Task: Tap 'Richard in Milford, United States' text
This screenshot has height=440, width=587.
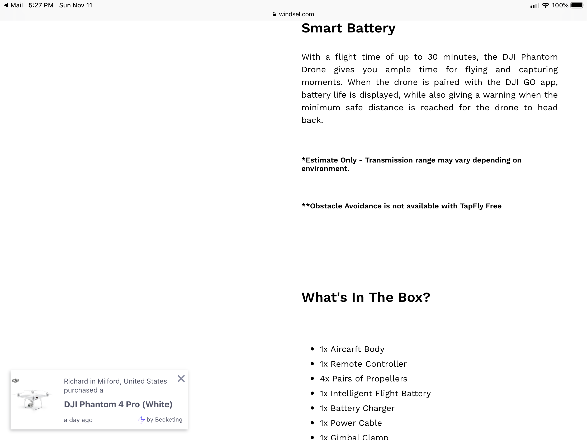Action: pos(115,381)
